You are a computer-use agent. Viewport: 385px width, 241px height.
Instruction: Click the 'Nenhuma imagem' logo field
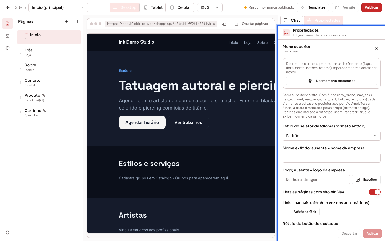[x=316, y=180]
